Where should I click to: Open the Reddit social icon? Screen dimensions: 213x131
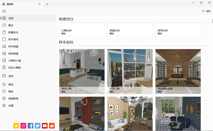coord(52,126)
